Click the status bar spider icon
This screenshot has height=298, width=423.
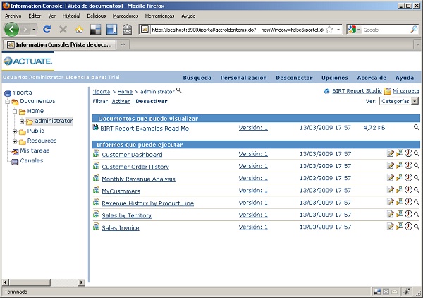(407, 292)
